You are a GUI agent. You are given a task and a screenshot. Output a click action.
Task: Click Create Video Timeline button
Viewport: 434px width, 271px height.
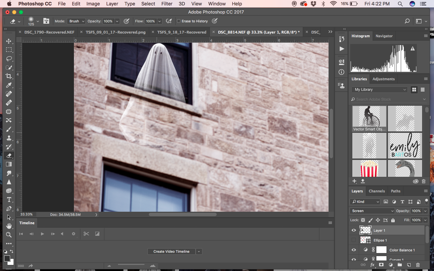[x=172, y=251]
